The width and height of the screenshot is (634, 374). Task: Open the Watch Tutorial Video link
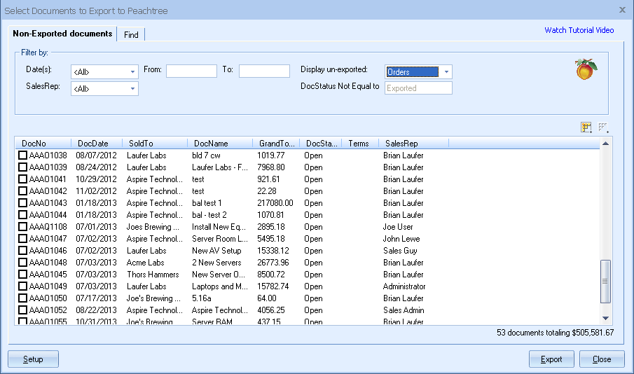(x=579, y=30)
